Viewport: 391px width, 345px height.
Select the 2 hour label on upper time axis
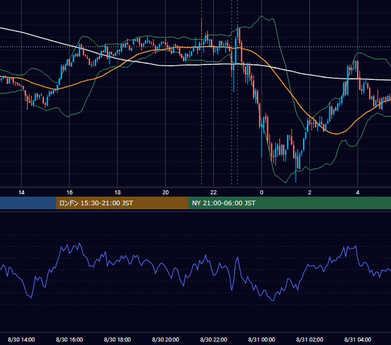tap(309, 193)
